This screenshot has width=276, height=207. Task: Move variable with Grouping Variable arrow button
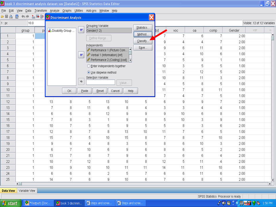pos(81,30)
